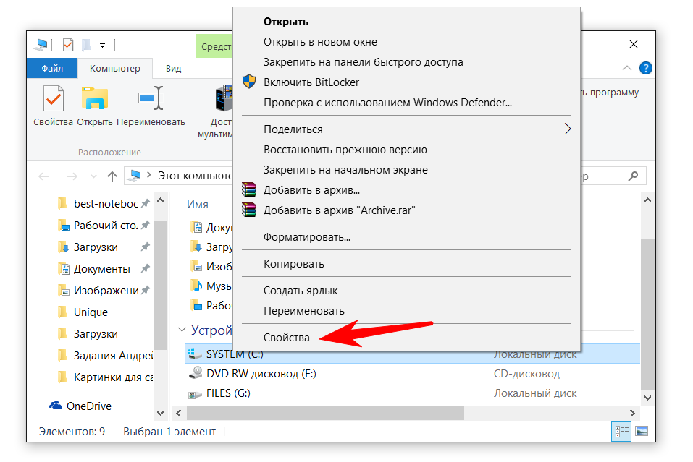Switch to large icons view in the status bar
The height and width of the screenshot is (462, 693).
pyautogui.click(x=641, y=432)
